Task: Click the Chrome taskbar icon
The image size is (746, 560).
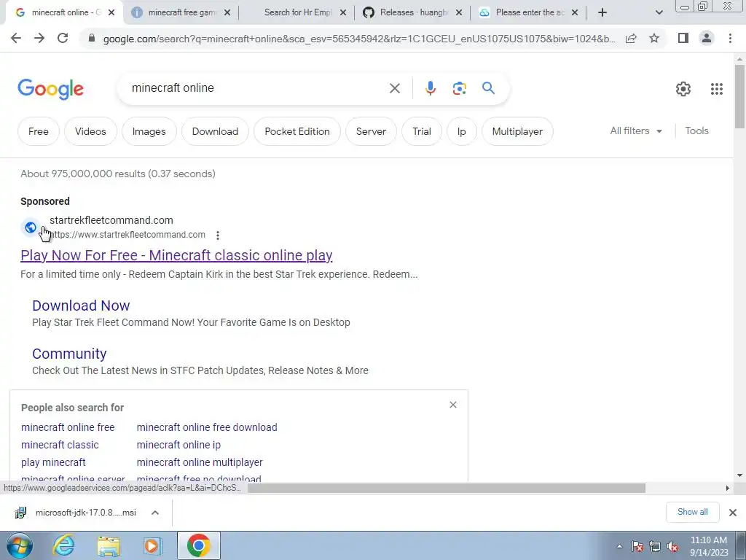Action: click(x=198, y=545)
